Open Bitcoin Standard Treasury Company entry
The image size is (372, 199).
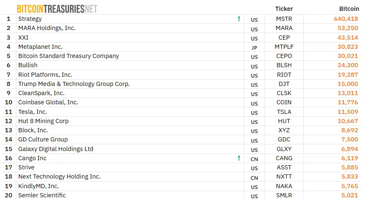pyautogui.click(x=69, y=56)
